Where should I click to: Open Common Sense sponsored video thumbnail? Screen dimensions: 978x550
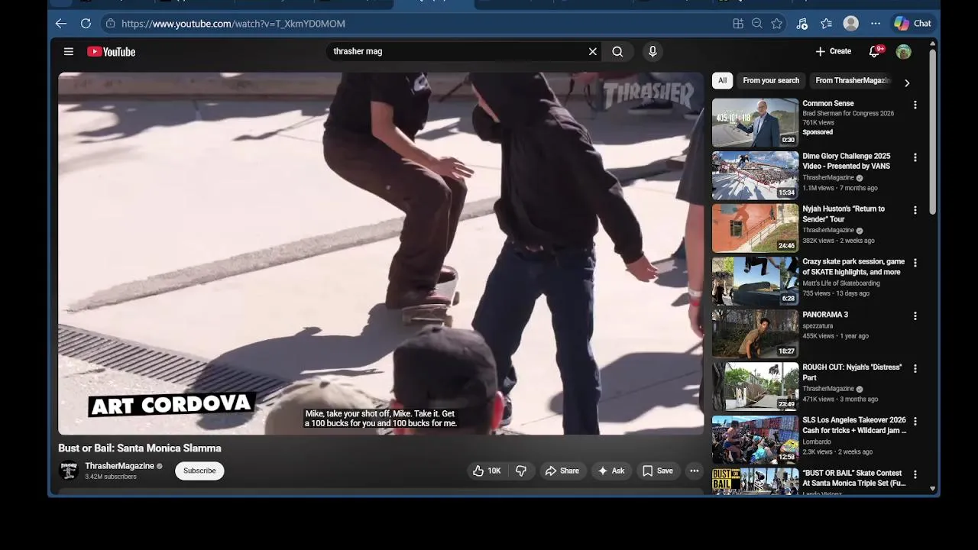click(x=755, y=122)
